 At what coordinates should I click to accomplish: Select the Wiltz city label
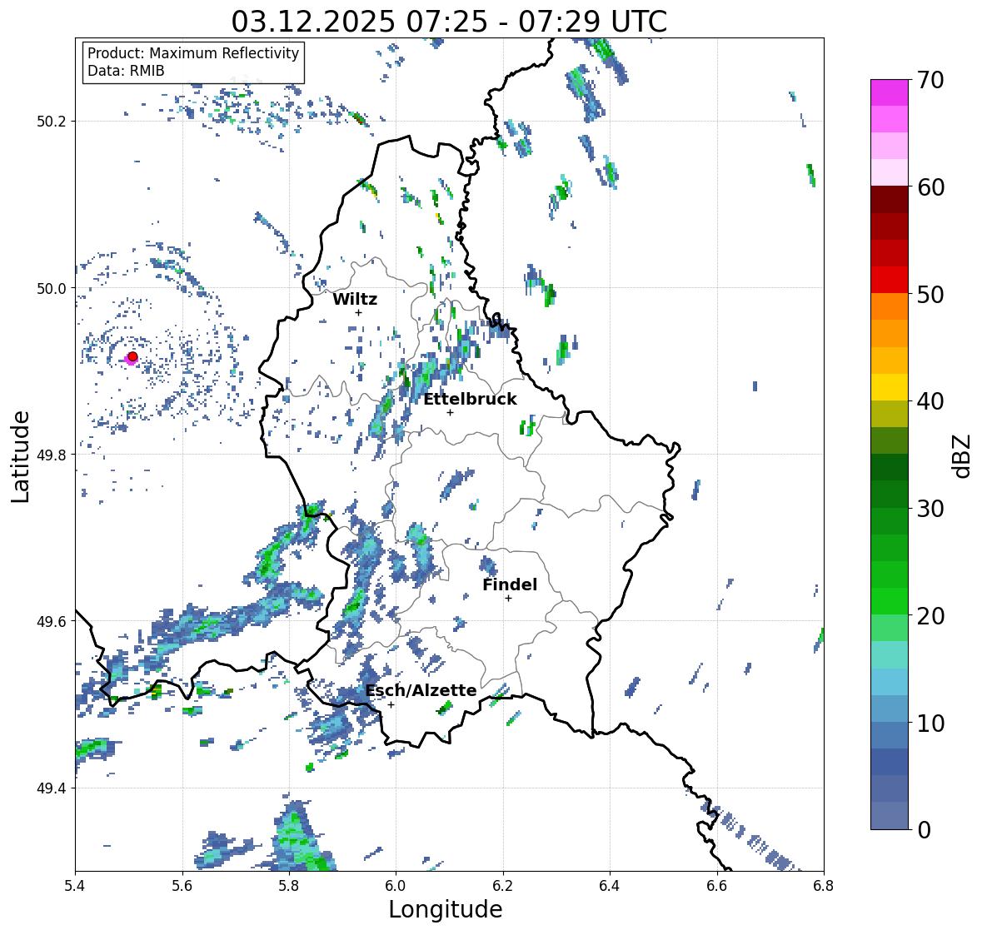355,299
